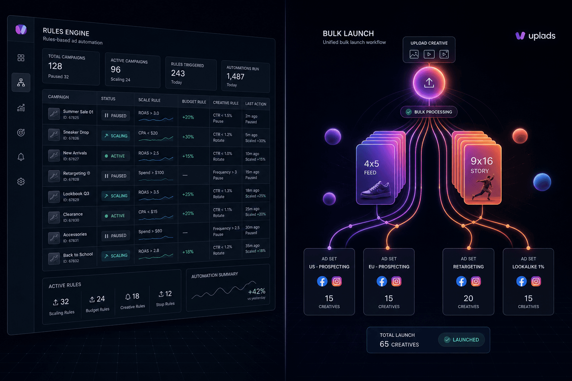The width and height of the screenshot is (572, 381).
Task: Toggle the SCALING status for Lookbook Q3
Action: pyautogui.click(x=116, y=196)
